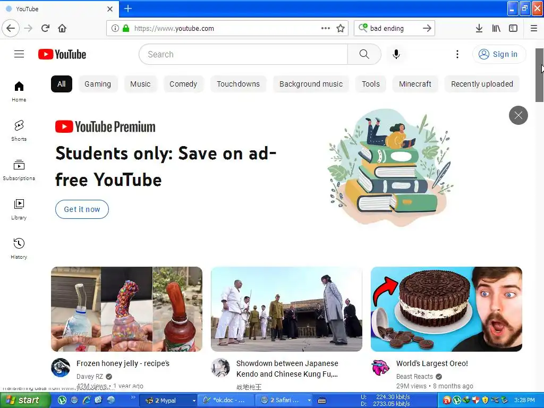
Task: Submit browser search with arrow button
Action: click(427, 28)
